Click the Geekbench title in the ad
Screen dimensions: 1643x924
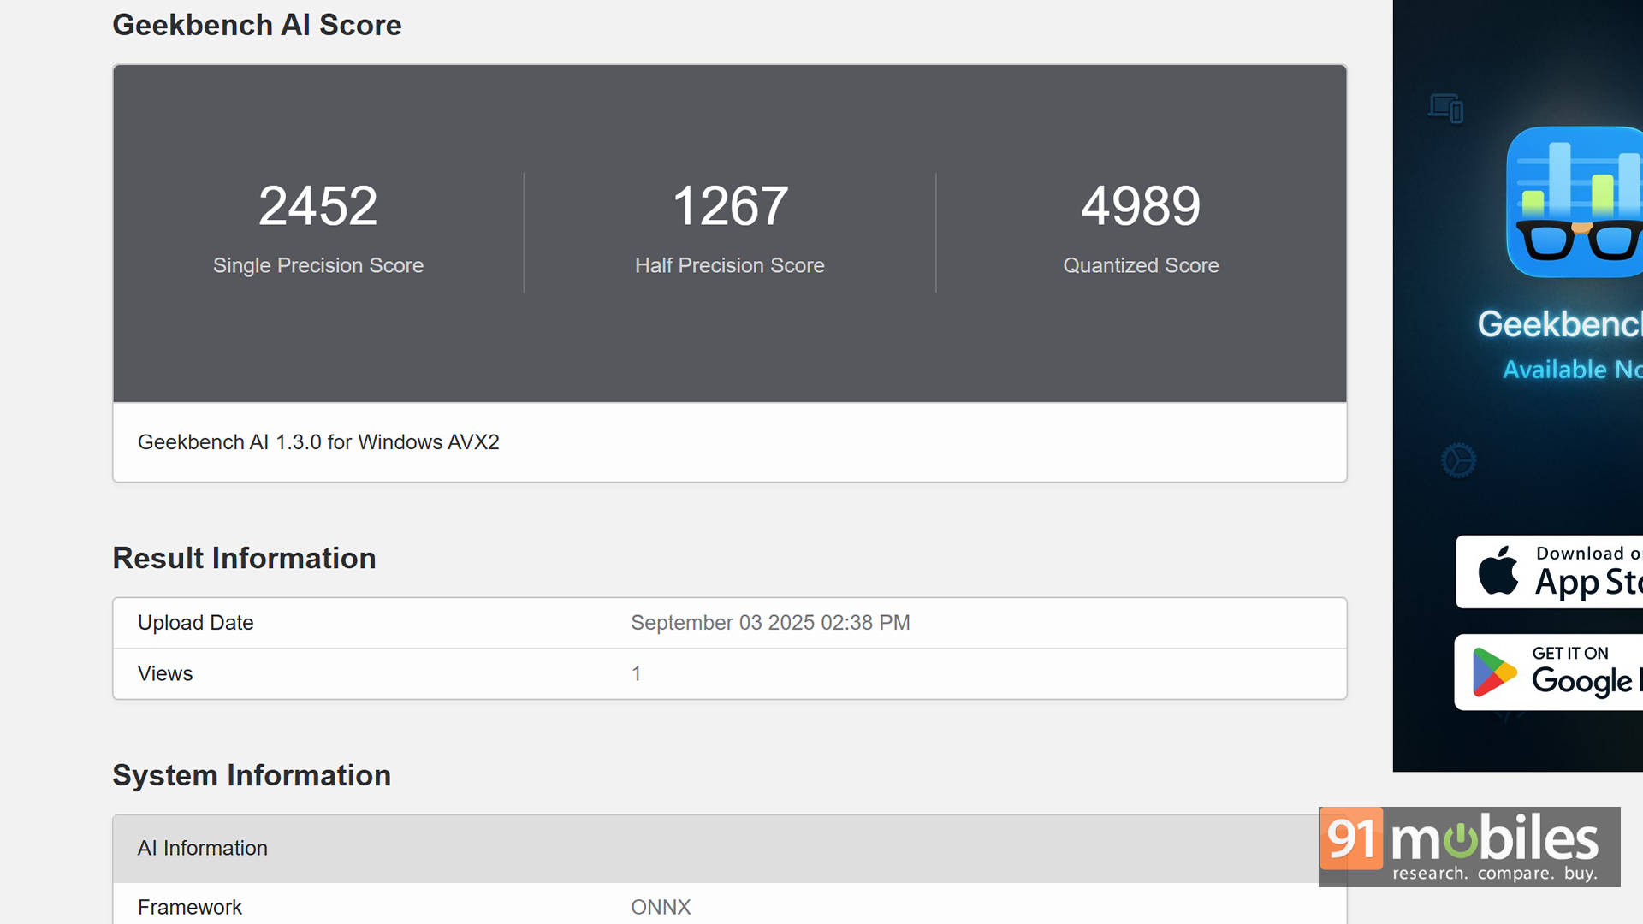click(x=1559, y=324)
